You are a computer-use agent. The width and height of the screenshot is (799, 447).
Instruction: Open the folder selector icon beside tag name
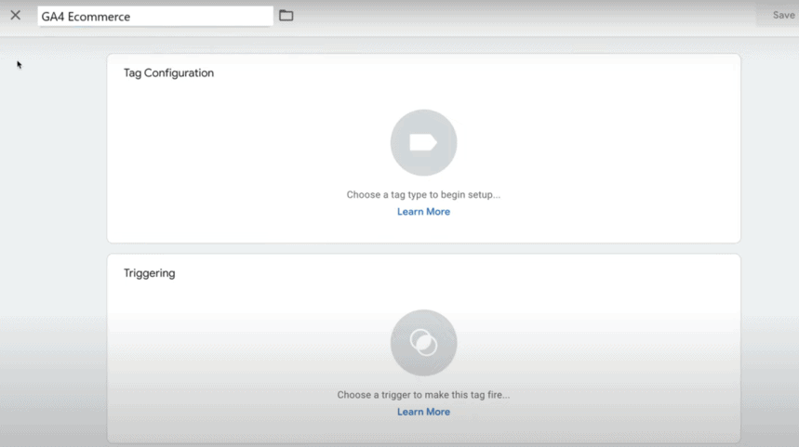click(286, 16)
